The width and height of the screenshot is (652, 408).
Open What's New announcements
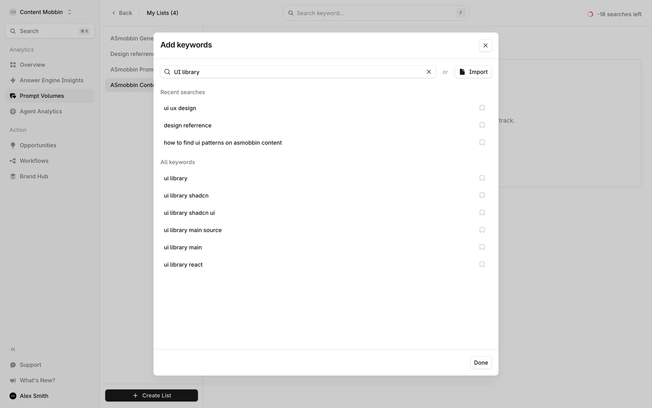click(x=37, y=380)
